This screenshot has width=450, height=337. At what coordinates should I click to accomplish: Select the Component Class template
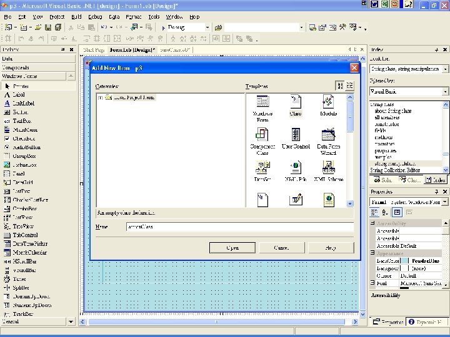pyautogui.click(x=262, y=142)
